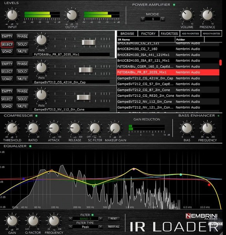Viewport: 226px width, 235px height.
Task: Toggle Phase on the FdTDEAlBlu slot
Action: tap(22, 37)
